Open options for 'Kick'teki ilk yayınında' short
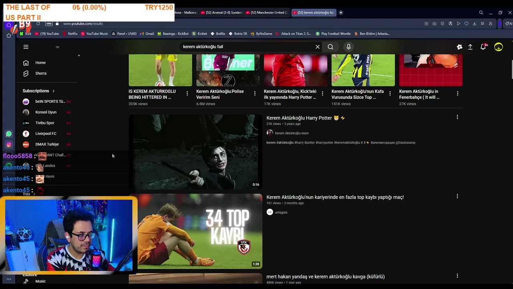Image resolution: width=513 pixels, height=289 pixels. (322, 94)
